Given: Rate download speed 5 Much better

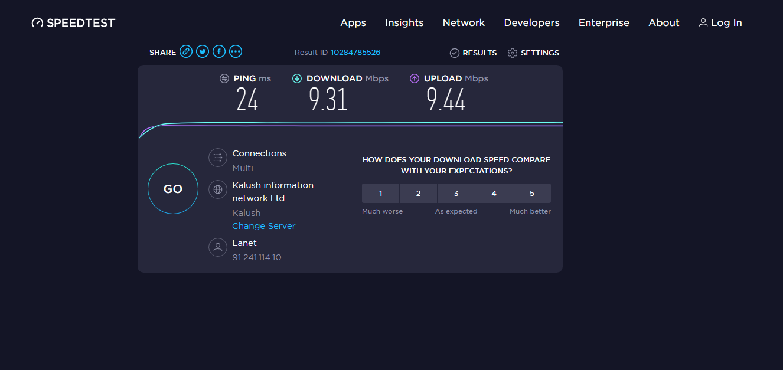Looking at the screenshot, I should [531, 193].
